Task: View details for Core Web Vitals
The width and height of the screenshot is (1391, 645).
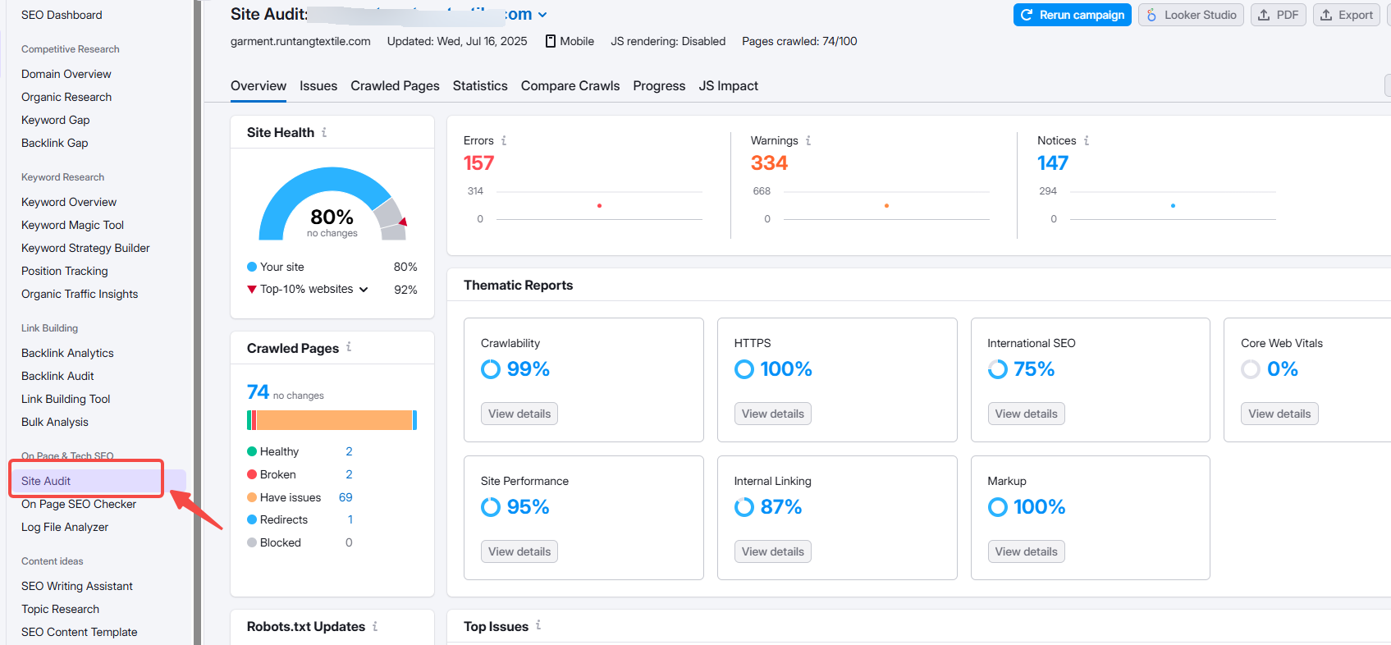Action: pos(1279,414)
